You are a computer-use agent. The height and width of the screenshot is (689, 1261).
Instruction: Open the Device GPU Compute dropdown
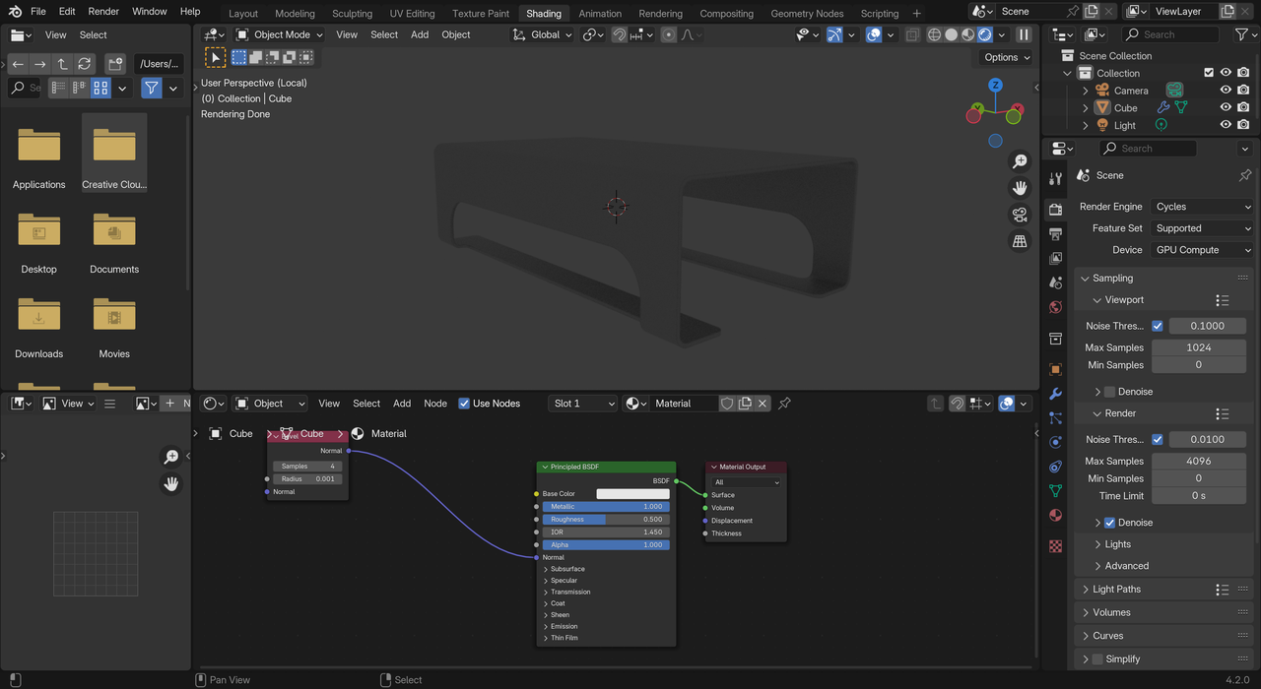pos(1202,250)
